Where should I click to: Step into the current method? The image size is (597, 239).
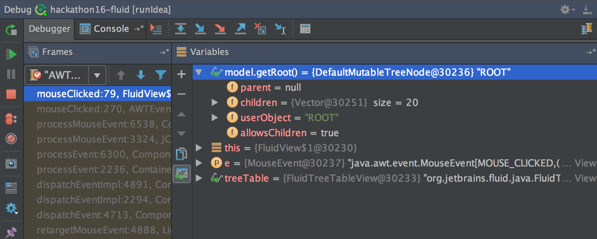(x=200, y=28)
